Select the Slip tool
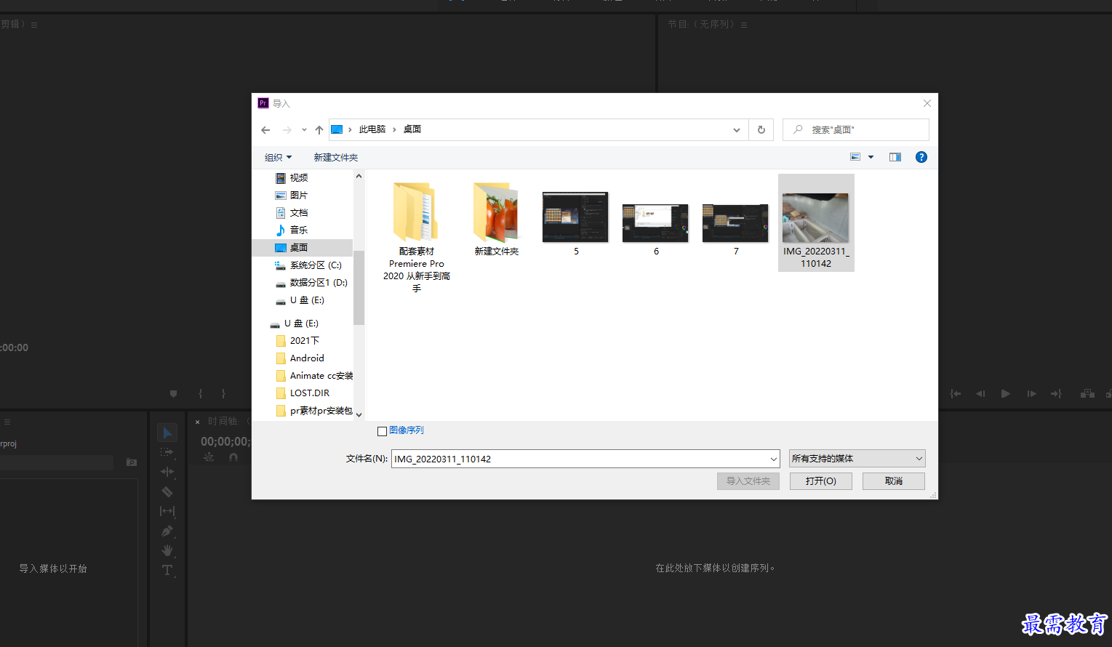1112x647 pixels. pos(167,511)
